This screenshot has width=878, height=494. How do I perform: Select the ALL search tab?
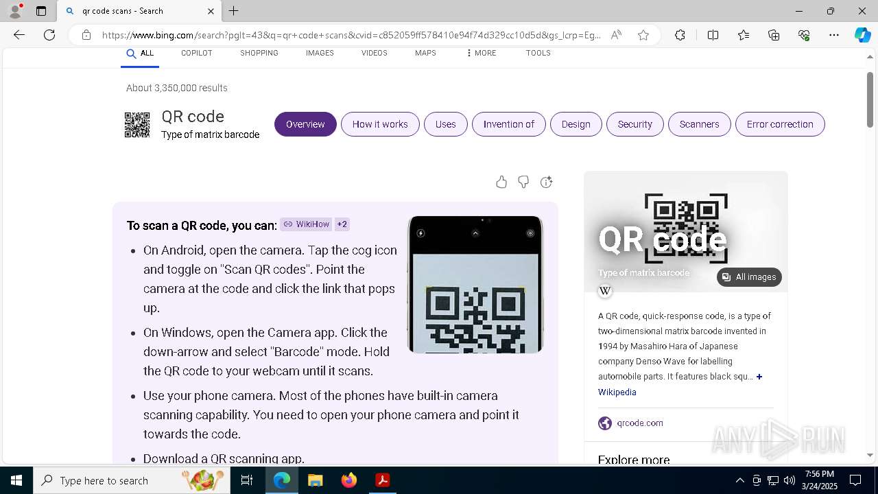click(140, 54)
